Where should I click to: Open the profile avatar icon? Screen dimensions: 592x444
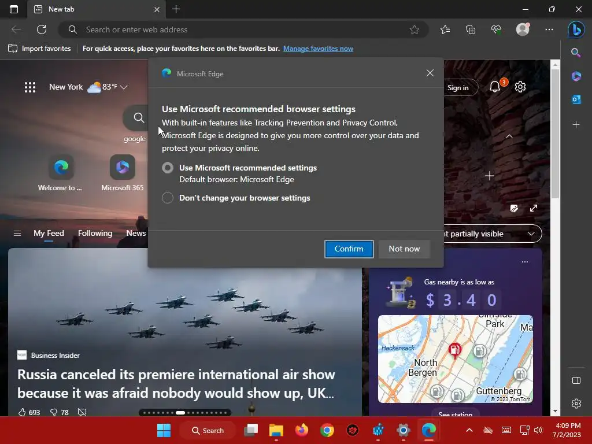click(x=523, y=29)
